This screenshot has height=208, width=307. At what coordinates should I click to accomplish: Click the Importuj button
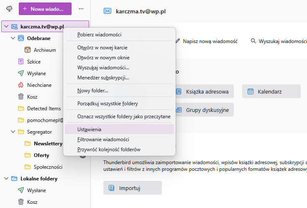[132, 188]
